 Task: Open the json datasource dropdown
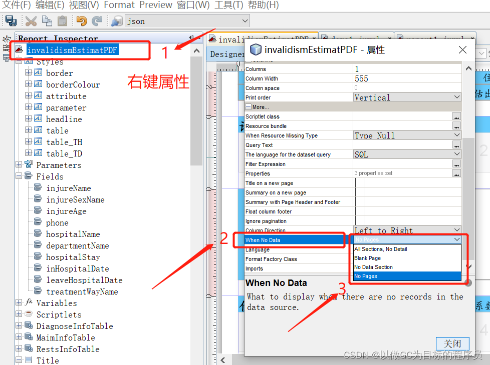[x=244, y=21]
